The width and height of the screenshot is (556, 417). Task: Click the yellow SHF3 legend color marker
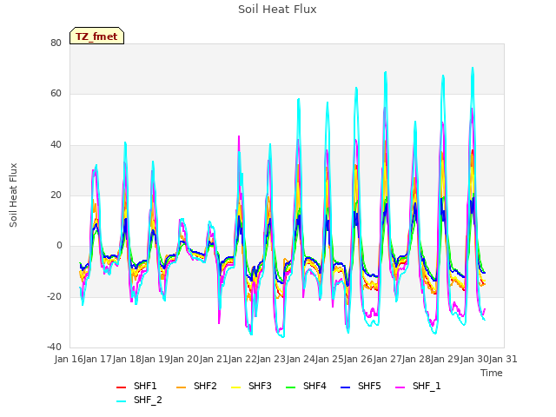coord(235,387)
